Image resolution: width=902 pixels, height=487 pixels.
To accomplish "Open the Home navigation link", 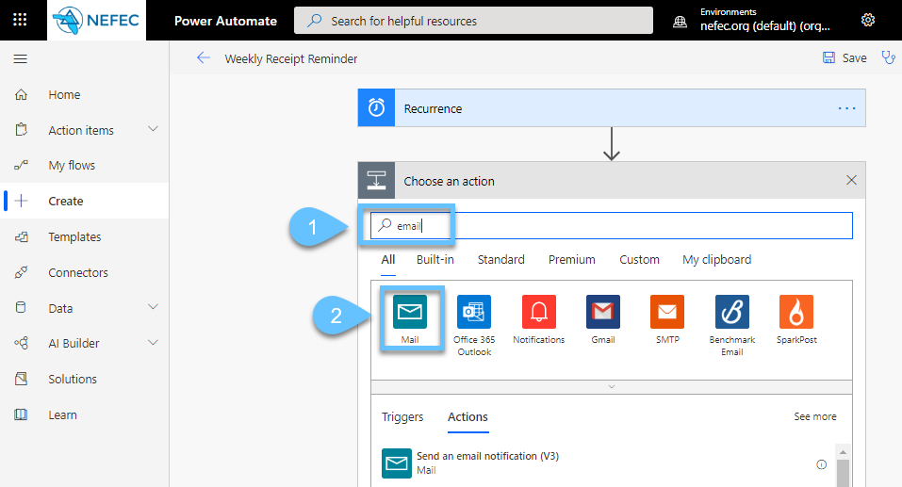I will [x=64, y=94].
